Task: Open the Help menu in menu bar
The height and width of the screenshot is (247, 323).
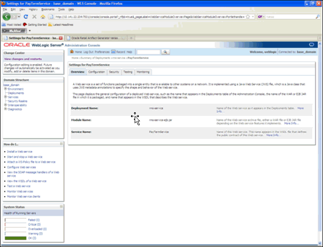Action: click(x=71, y=9)
